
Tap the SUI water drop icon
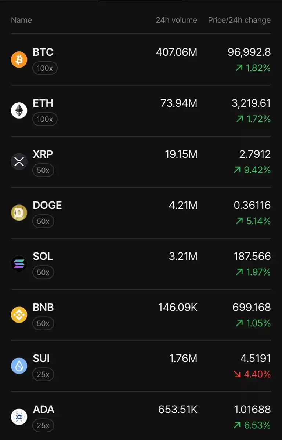click(x=19, y=366)
